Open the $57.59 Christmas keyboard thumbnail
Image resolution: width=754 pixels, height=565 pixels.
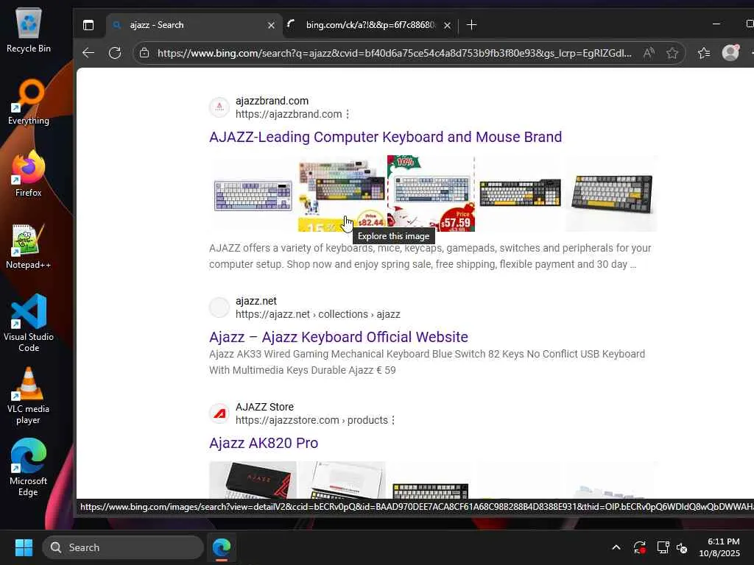[431, 193]
